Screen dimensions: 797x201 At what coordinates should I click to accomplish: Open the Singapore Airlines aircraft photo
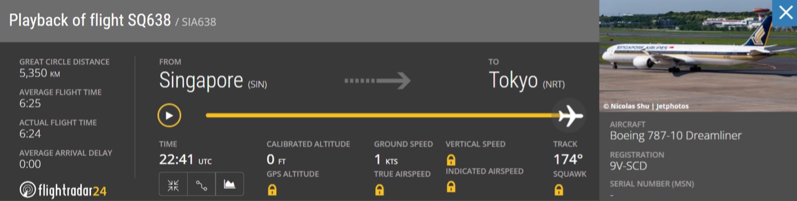click(x=698, y=56)
